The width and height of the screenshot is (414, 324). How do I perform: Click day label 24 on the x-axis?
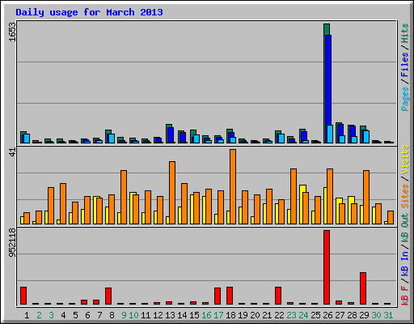pos(303,315)
